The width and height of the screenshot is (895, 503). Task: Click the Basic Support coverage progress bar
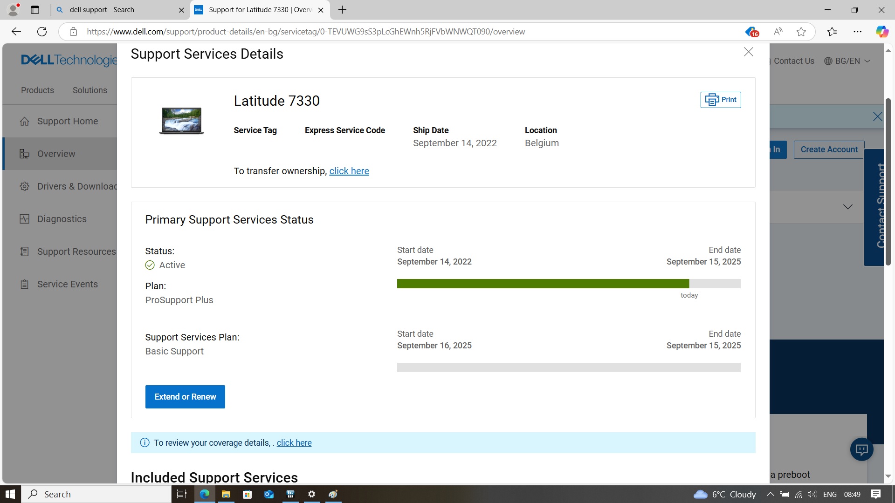(569, 367)
